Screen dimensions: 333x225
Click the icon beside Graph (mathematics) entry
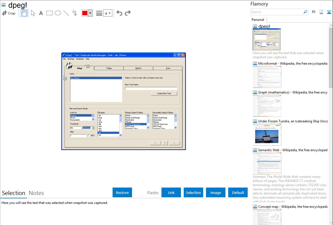coord(255,92)
